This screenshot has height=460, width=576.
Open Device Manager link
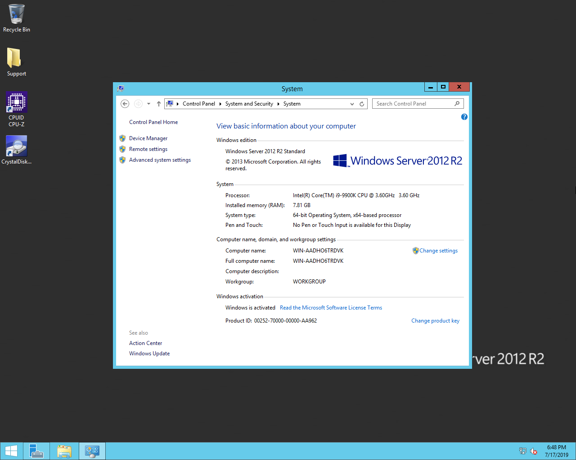[148, 138]
